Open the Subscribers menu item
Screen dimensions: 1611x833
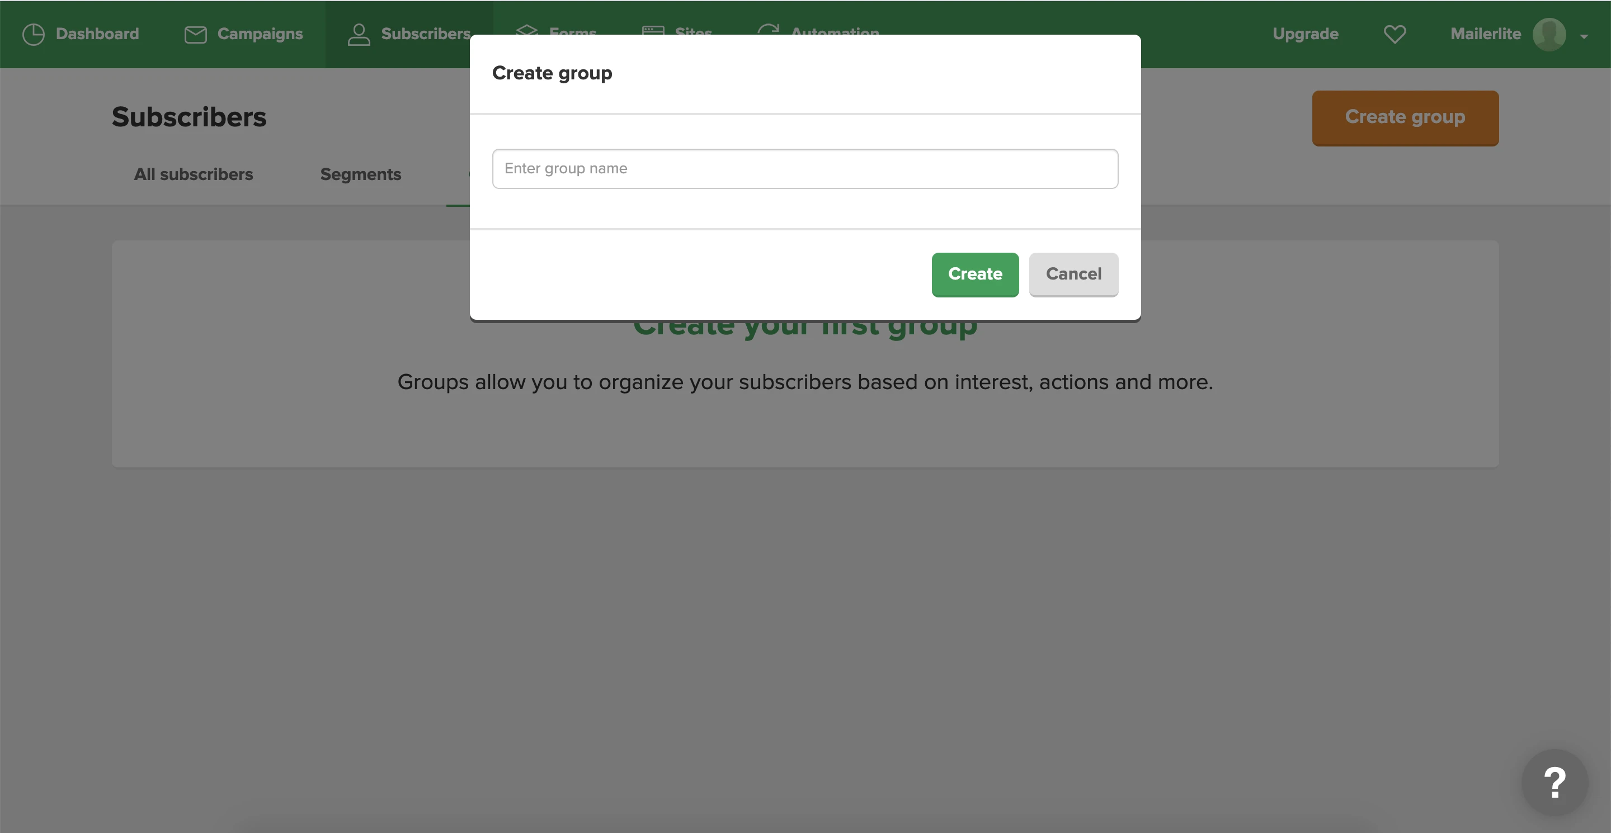[425, 34]
